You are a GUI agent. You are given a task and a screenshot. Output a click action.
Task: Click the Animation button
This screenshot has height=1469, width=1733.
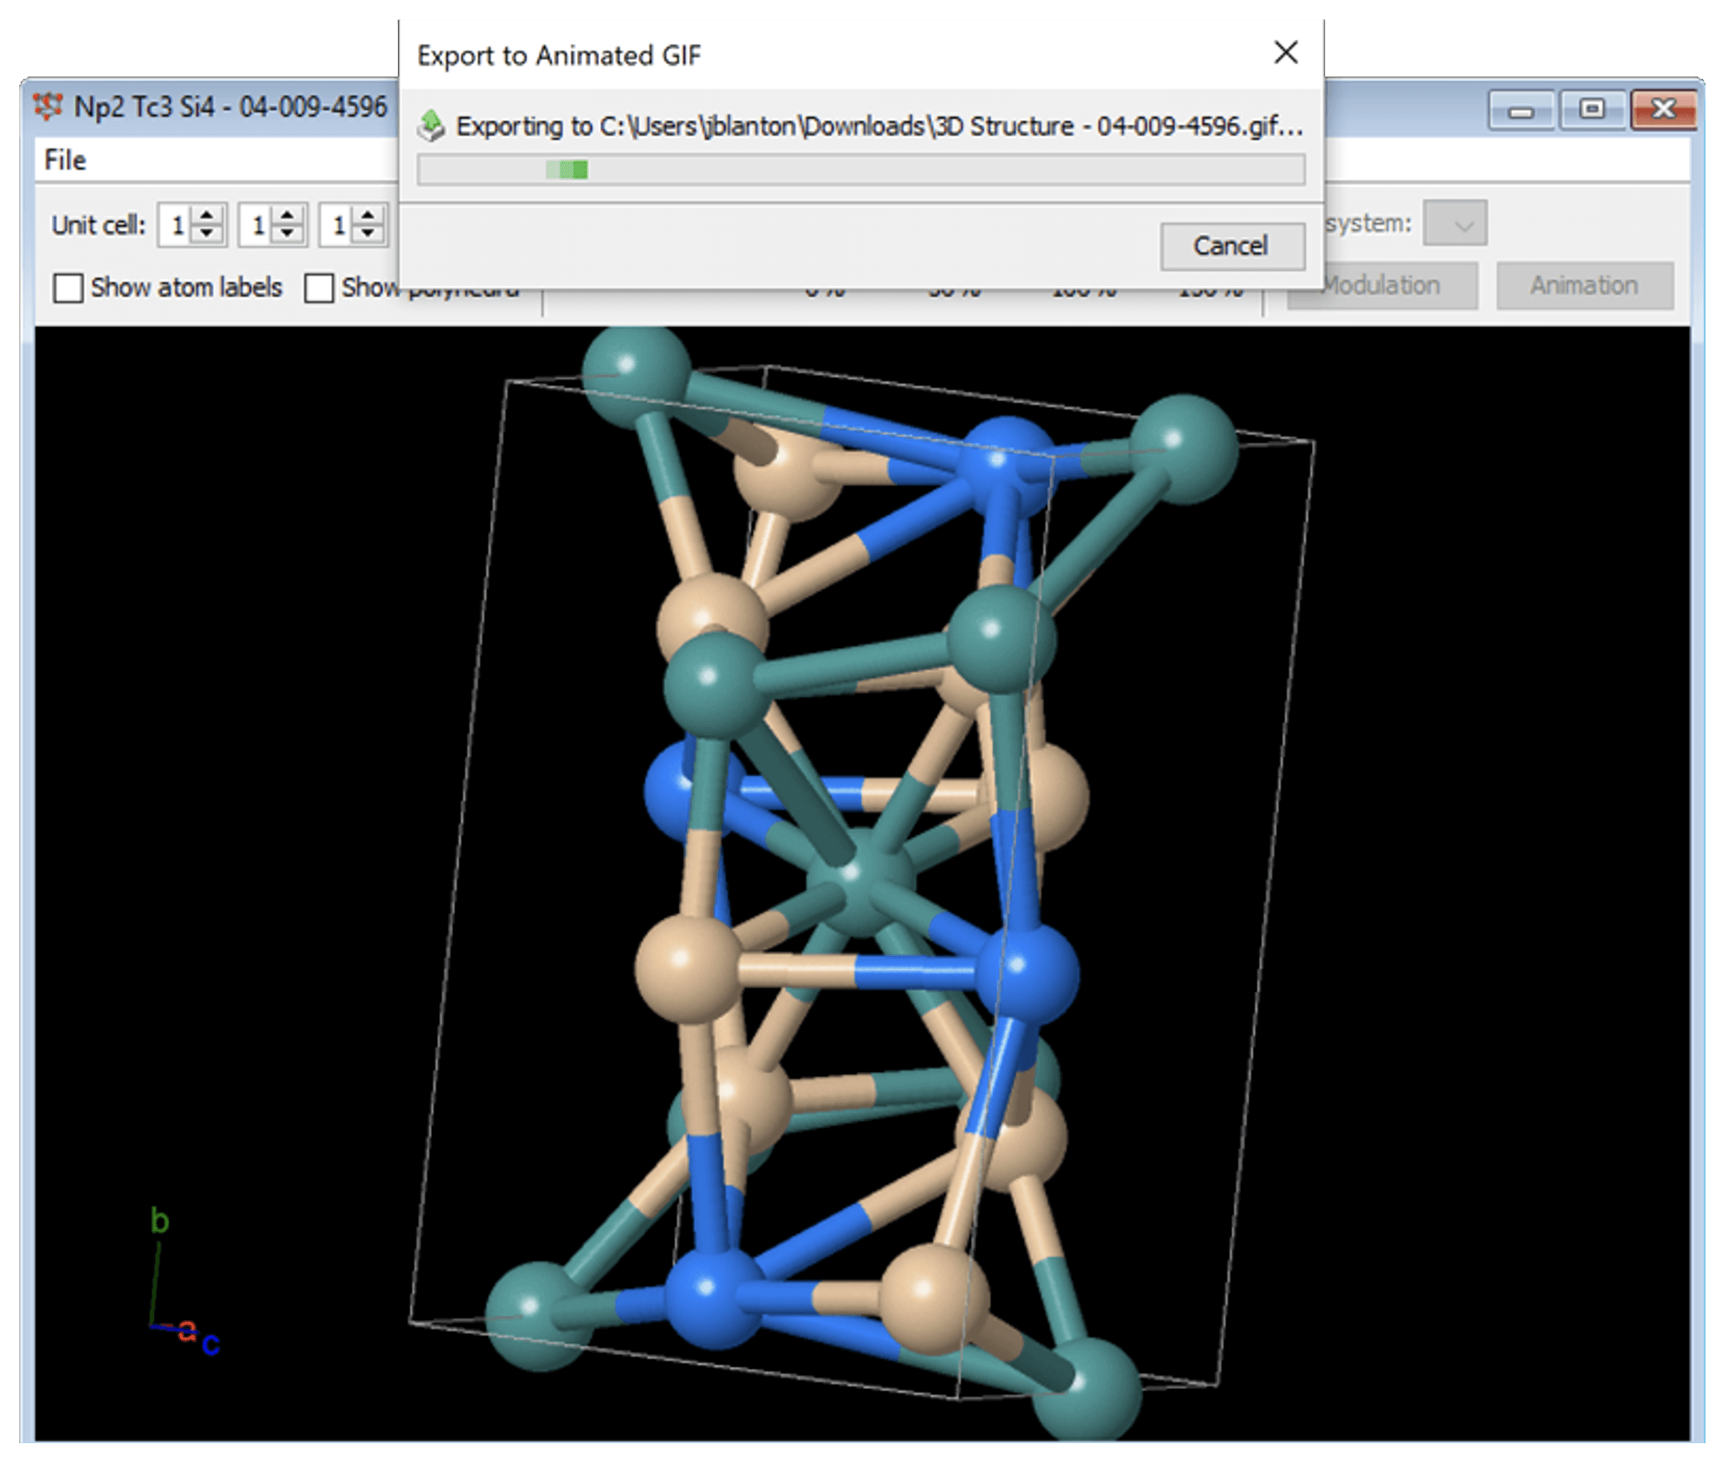(x=1584, y=285)
